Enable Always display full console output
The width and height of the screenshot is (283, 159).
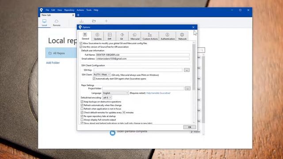(82, 120)
